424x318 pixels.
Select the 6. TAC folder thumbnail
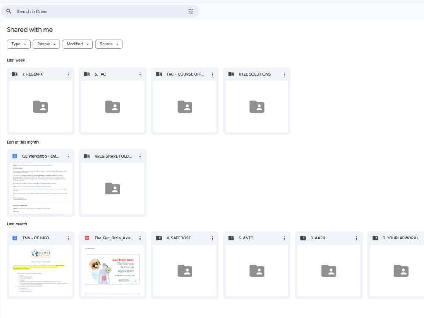pyautogui.click(x=113, y=107)
